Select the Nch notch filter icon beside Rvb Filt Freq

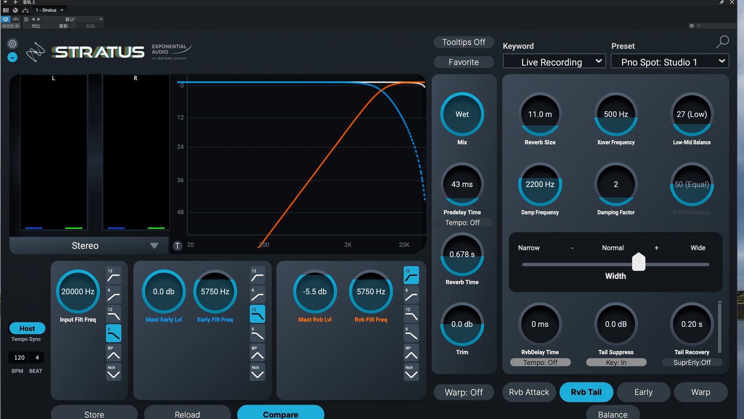pyautogui.click(x=411, y=372)
